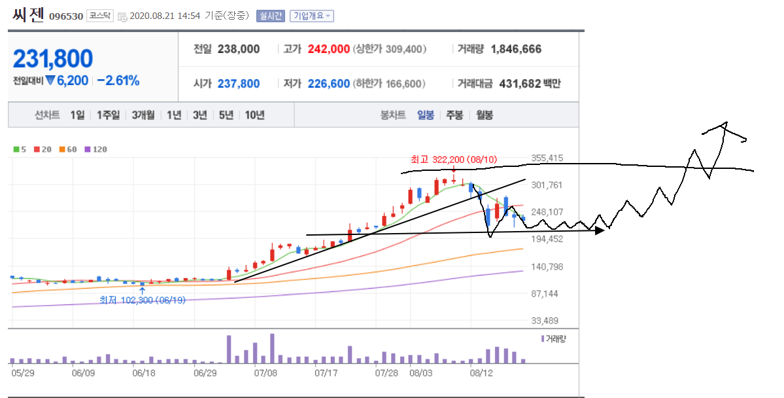Screen dimensions: 784x398
Task: Select the 일봉 daily candle chart option
Action: coord(426,115)
